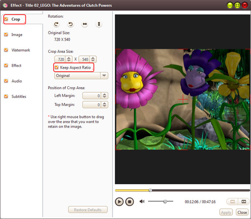Flip video vertically
This screenshot has width=251, height=219.
pos(99,24)
